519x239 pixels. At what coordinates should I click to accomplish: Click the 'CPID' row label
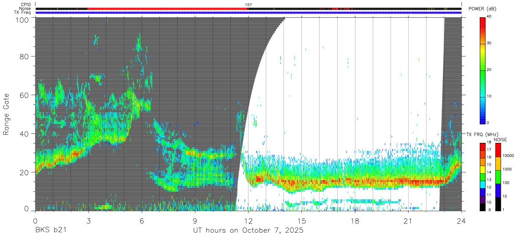click(x=26, y=5)
